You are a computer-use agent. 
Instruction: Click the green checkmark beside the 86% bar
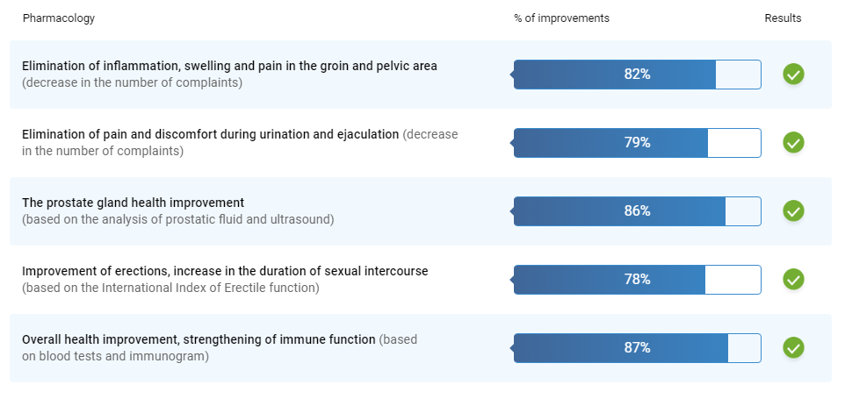(x=793, y=210)
